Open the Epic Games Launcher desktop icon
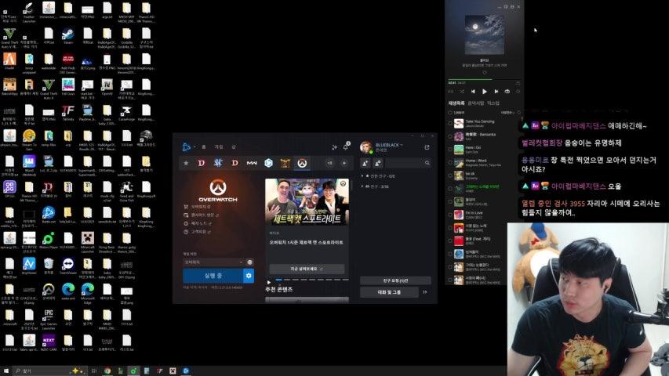The height and width of the screenshot is (376, 669). 48,319
